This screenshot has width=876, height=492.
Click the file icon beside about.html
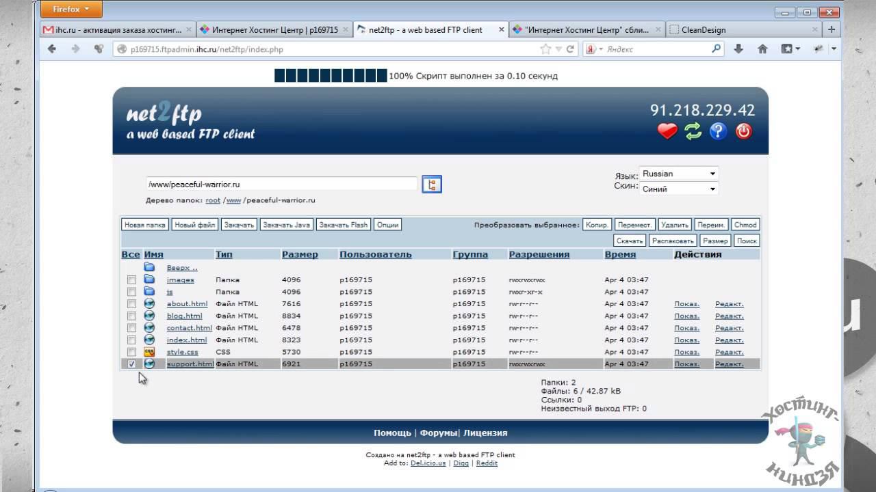[149, 303]
